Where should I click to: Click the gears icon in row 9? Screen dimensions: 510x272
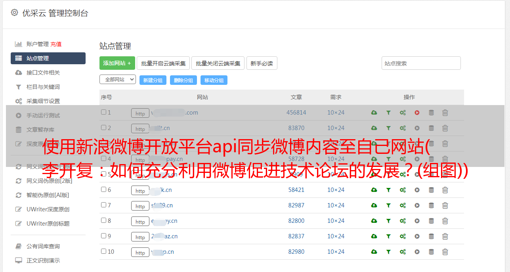[403, 236]
